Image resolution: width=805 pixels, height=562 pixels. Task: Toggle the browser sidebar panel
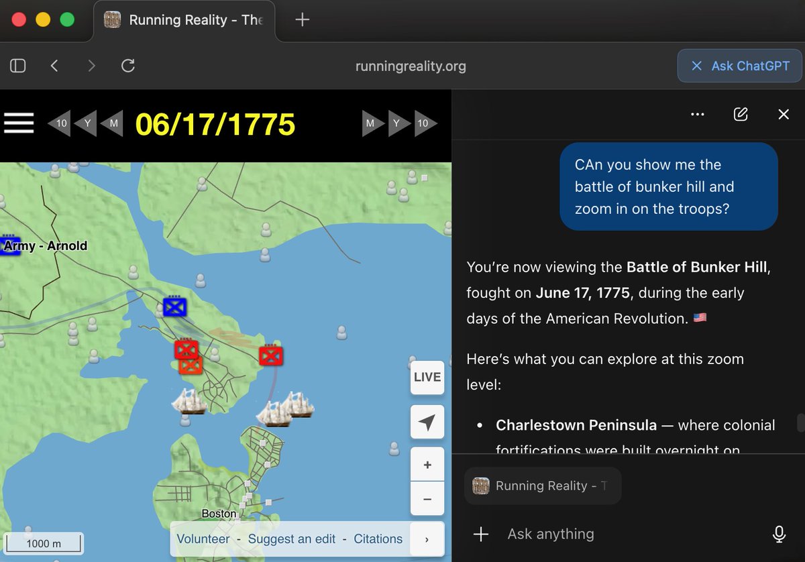[17, 66]
